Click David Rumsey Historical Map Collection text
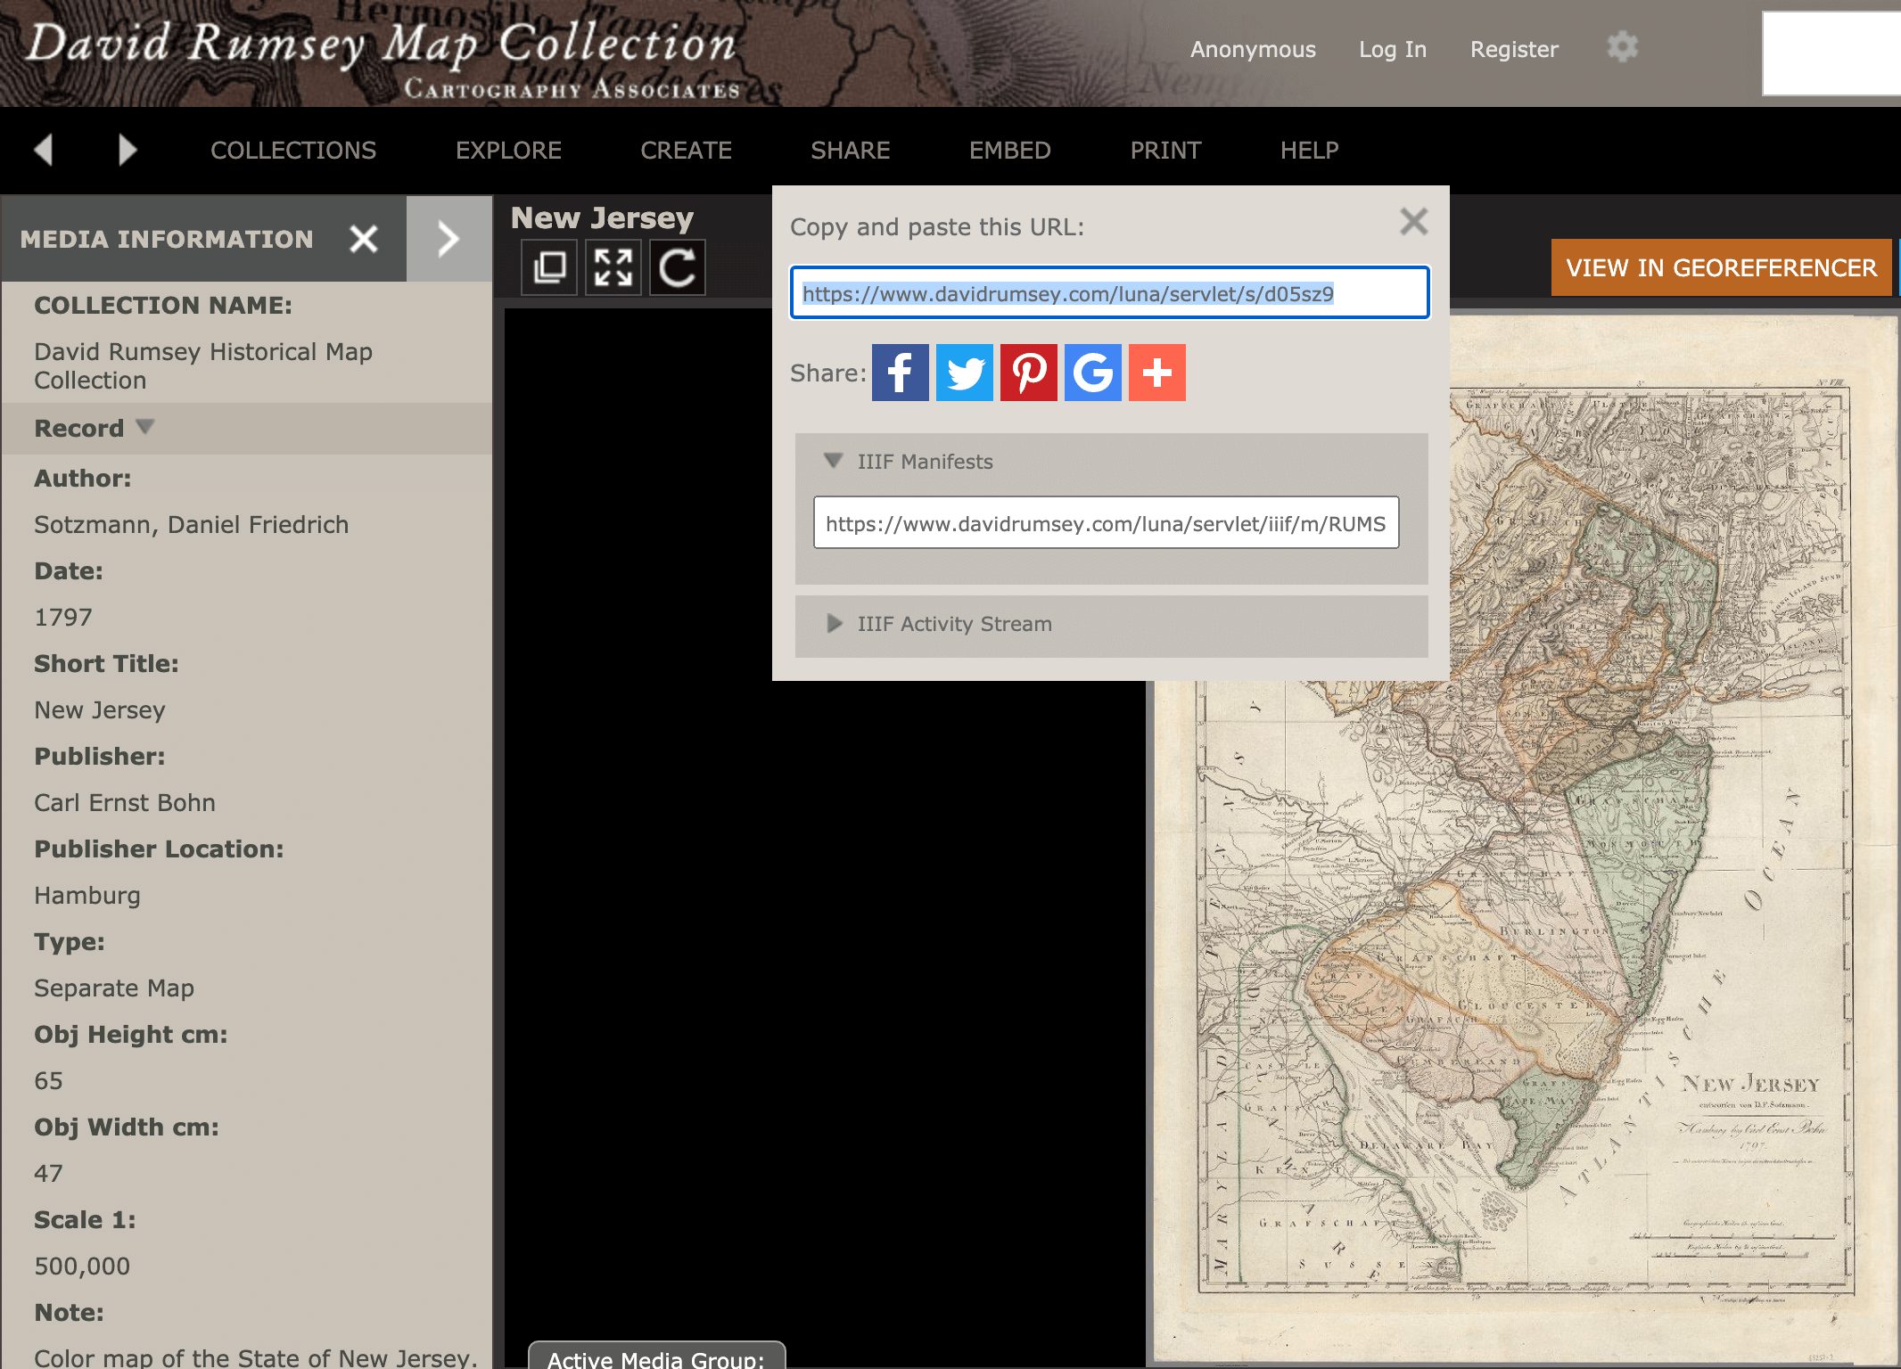The height and width of the screenshot is (1369, 1901). [203, 365]
